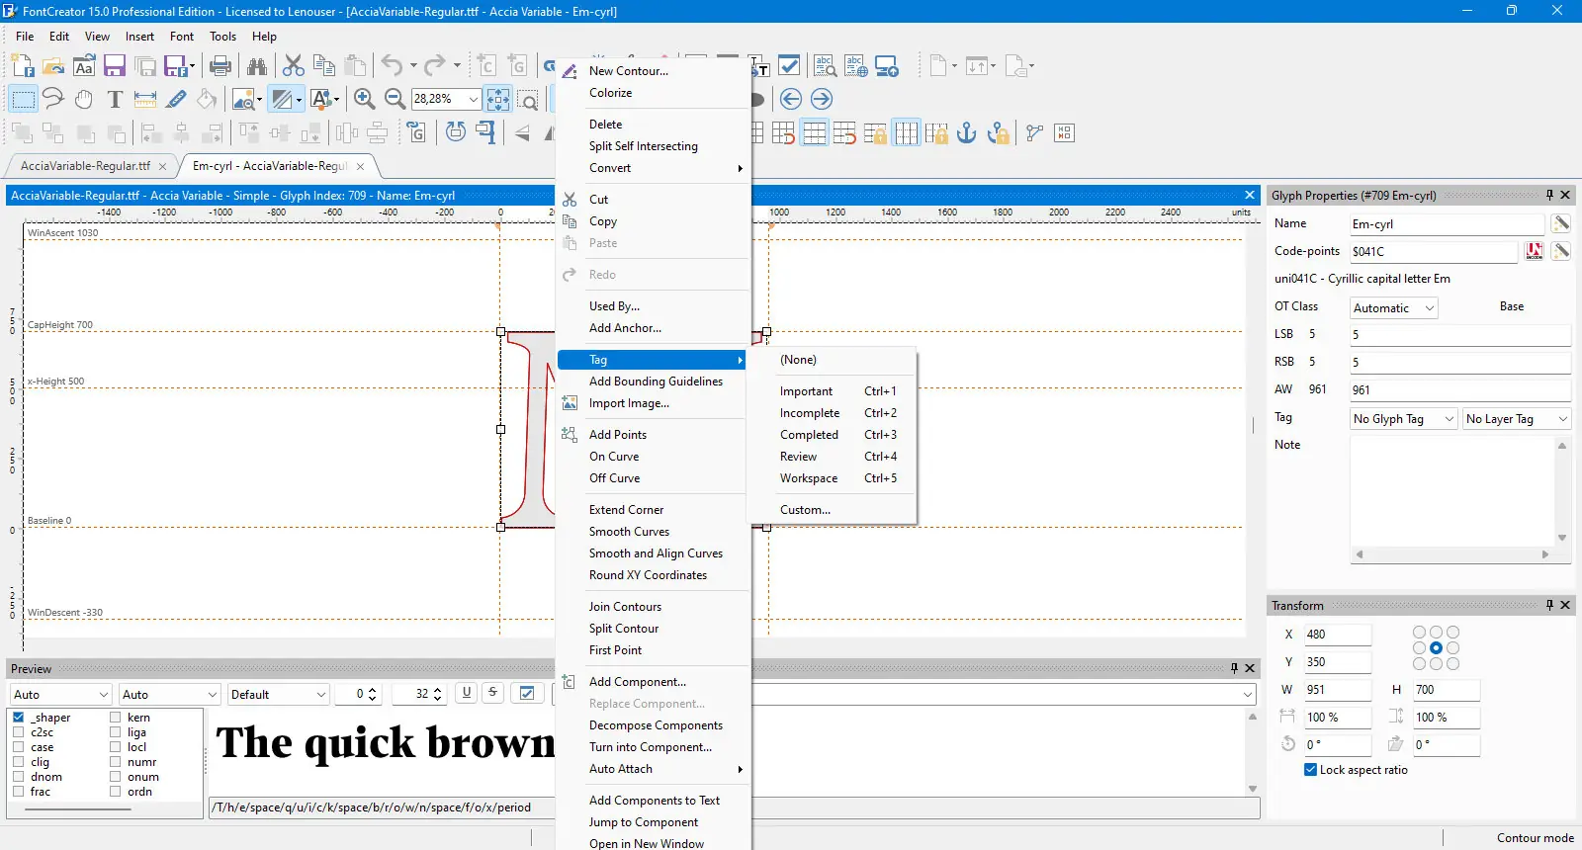Click the fit-to-window zoom icon
1582x850 pixels.
coord(498,99)
